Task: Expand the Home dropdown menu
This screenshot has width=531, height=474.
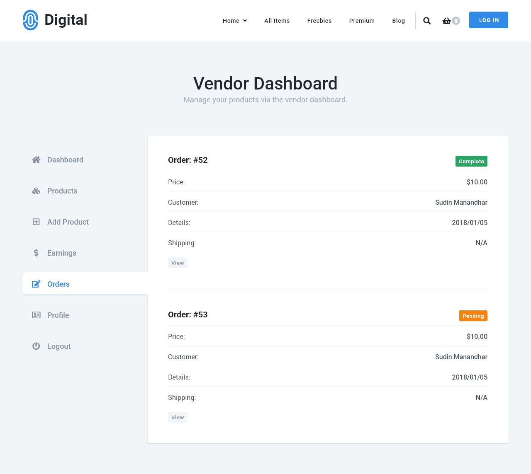Action: (x=234, y=21)
